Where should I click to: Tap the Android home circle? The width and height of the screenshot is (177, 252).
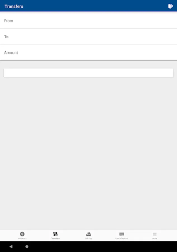tap(27, 246)
